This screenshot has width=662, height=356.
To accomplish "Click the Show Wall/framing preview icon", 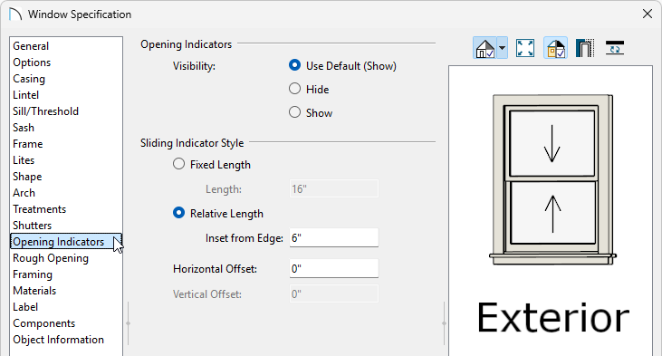I will click(585, 48).
